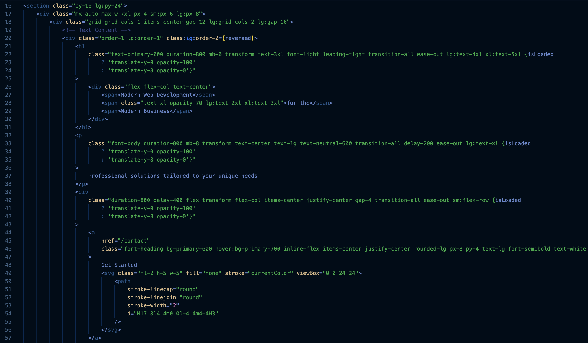The height and width of the screenshot is (343, 588).
Task: Click the stroke-width value 2
Action: (x=175, y=305)
